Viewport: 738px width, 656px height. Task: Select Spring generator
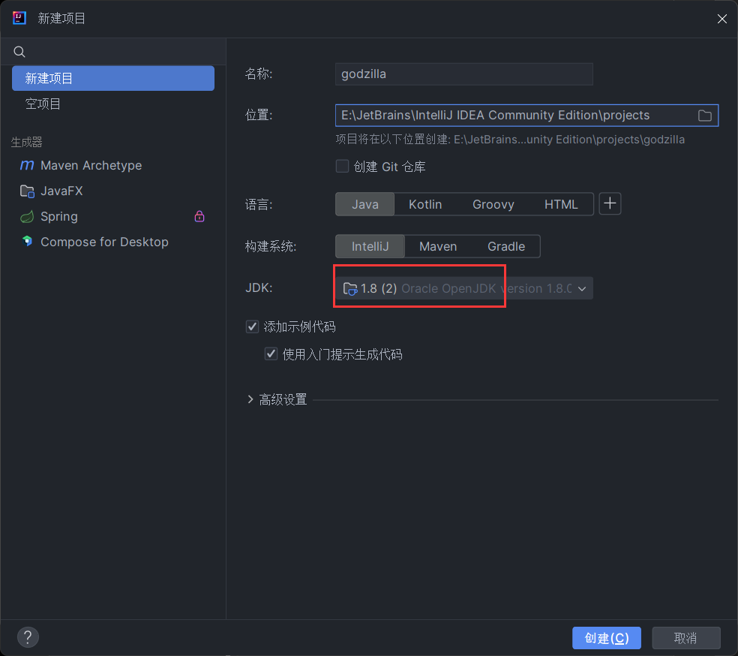pyautogui.click(x=113, y=217)
